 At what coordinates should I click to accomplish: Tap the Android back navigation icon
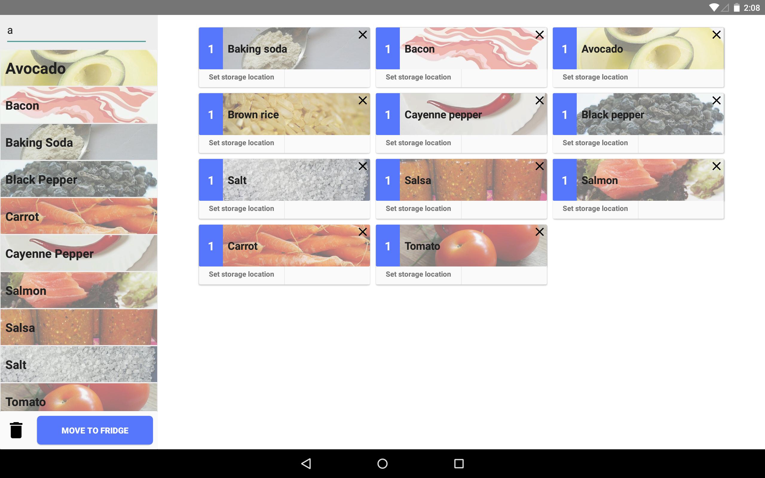[x=306, y=463]
